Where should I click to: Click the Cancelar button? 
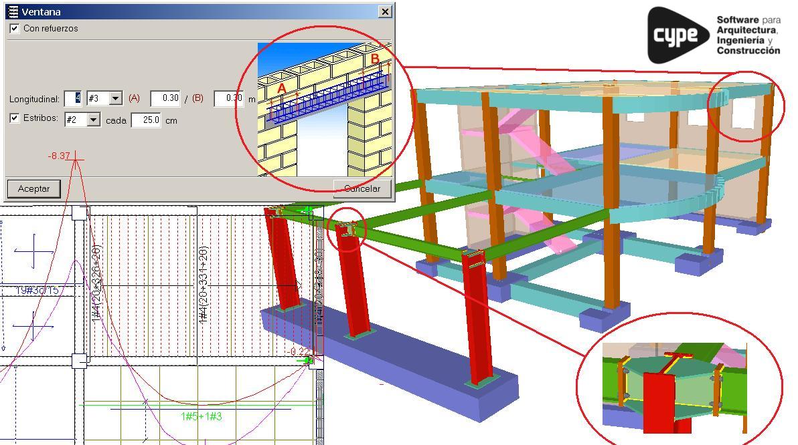click(x=362, y=188)
